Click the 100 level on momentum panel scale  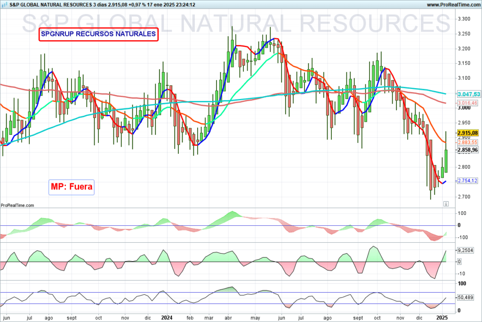[462, 214]
